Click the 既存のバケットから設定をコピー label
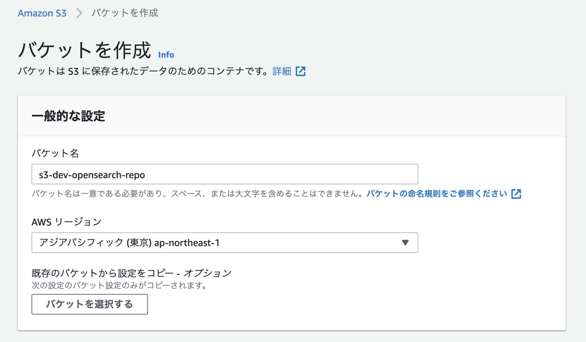The height and width of the screenshot is (342, 586). click(131, 273)
